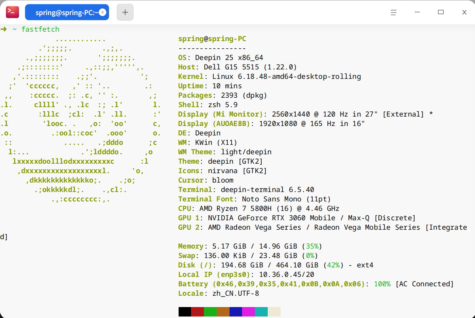This screenshot has width=475, height=318.
Task: Open the terminal hamburger menu
Action: point(393,12)
